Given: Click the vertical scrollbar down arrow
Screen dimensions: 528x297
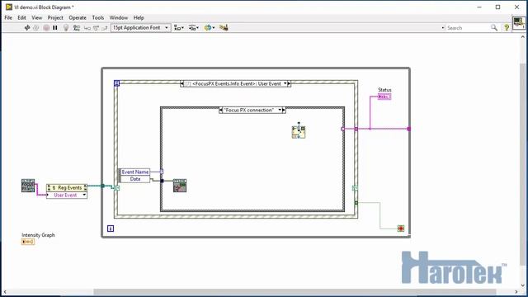Looking at the screenshot, I should (523, 285).
